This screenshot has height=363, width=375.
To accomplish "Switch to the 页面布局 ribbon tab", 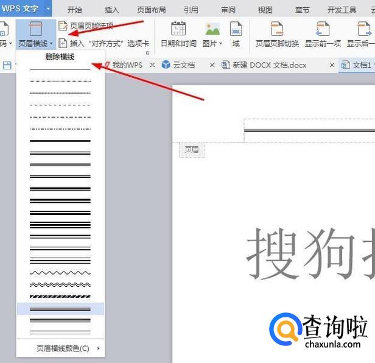I will coord(152,10).
